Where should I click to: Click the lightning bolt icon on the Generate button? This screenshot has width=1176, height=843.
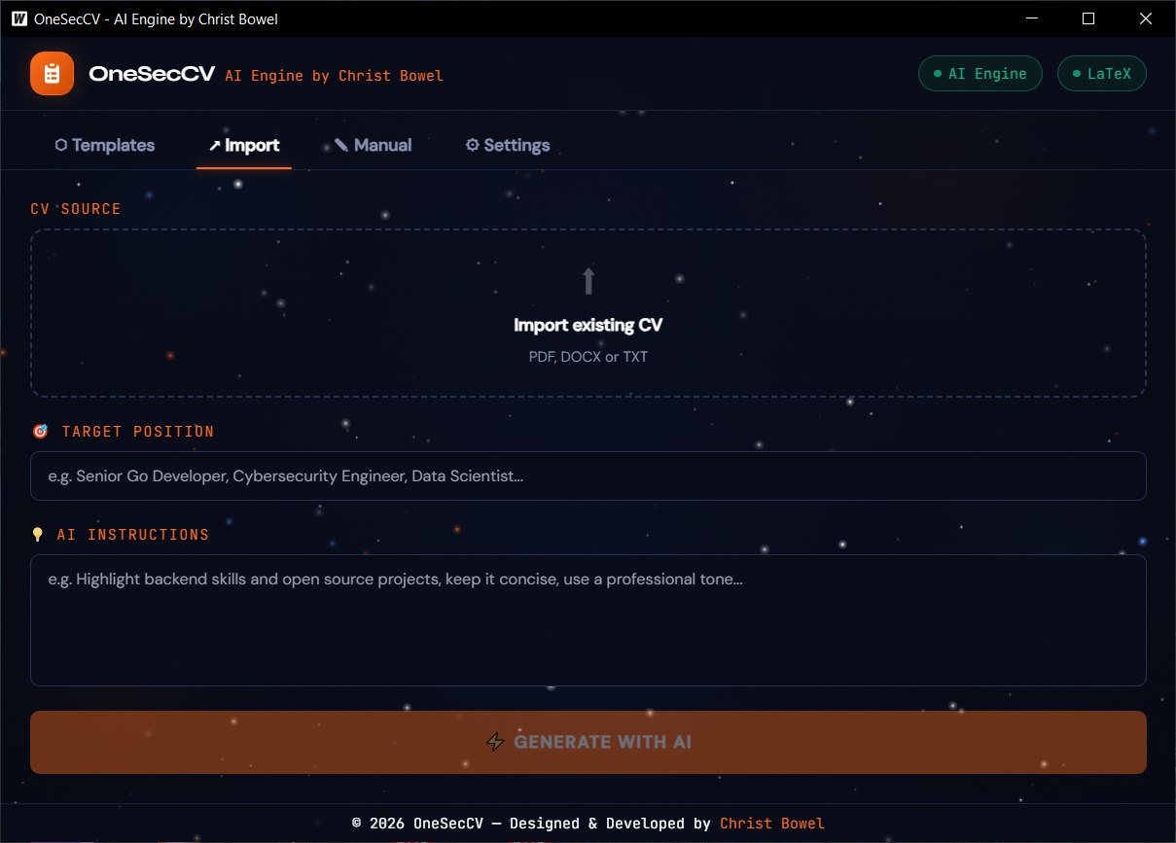pos(495,742)
